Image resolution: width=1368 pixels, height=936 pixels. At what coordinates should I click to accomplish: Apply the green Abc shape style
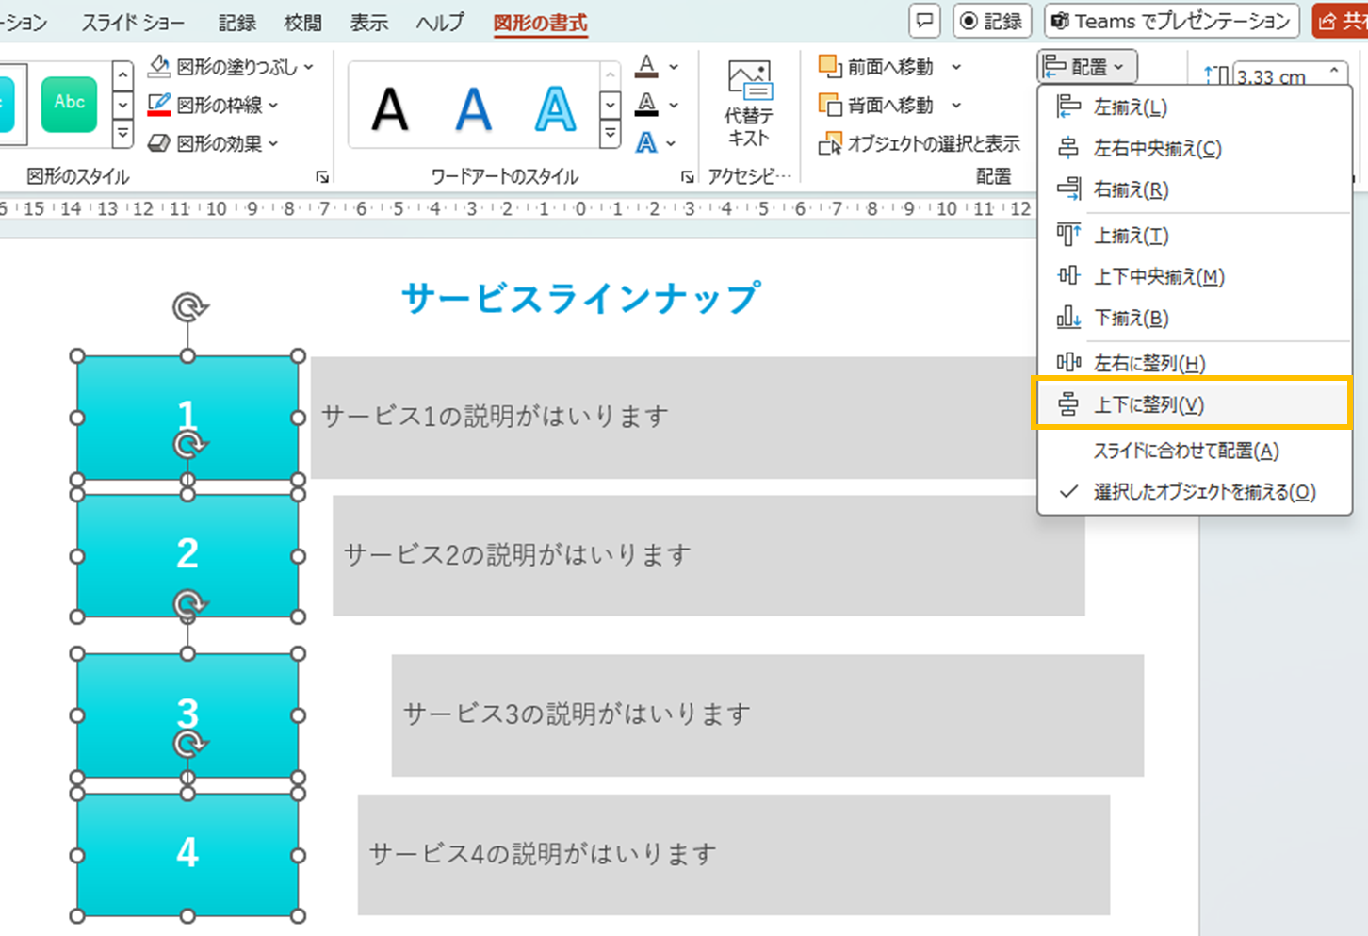pos(70,104)
